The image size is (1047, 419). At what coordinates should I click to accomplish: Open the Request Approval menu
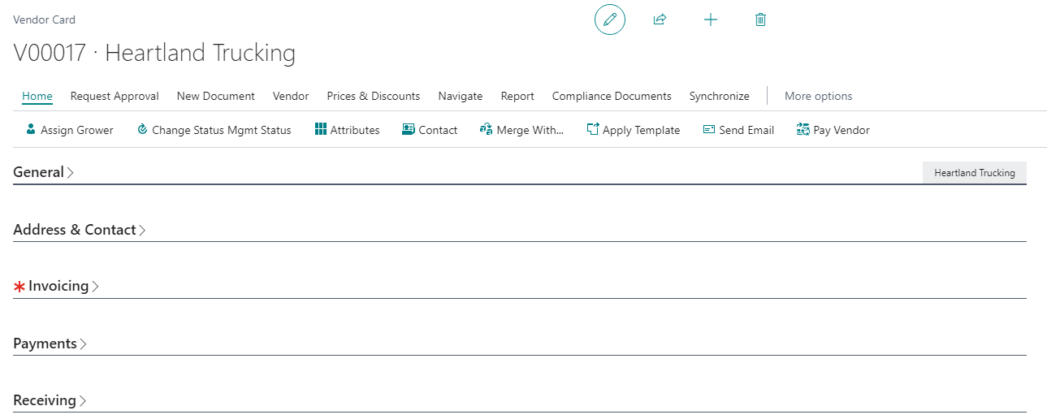115,96
